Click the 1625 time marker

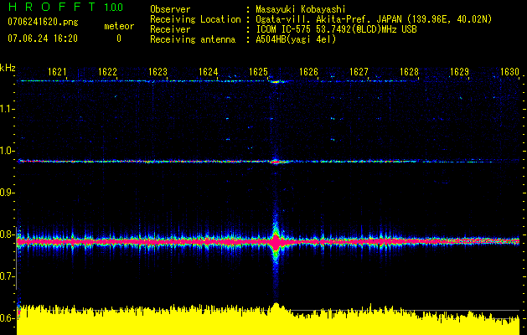click(259, 72)
